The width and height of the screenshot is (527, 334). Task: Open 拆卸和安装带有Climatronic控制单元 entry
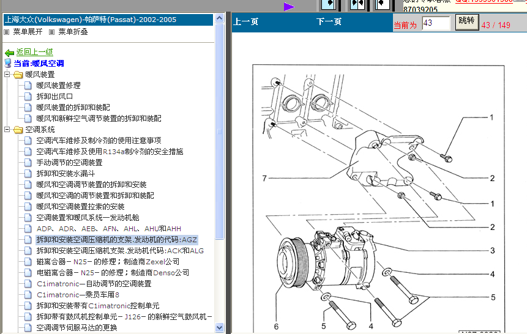[x=98, y=306]
